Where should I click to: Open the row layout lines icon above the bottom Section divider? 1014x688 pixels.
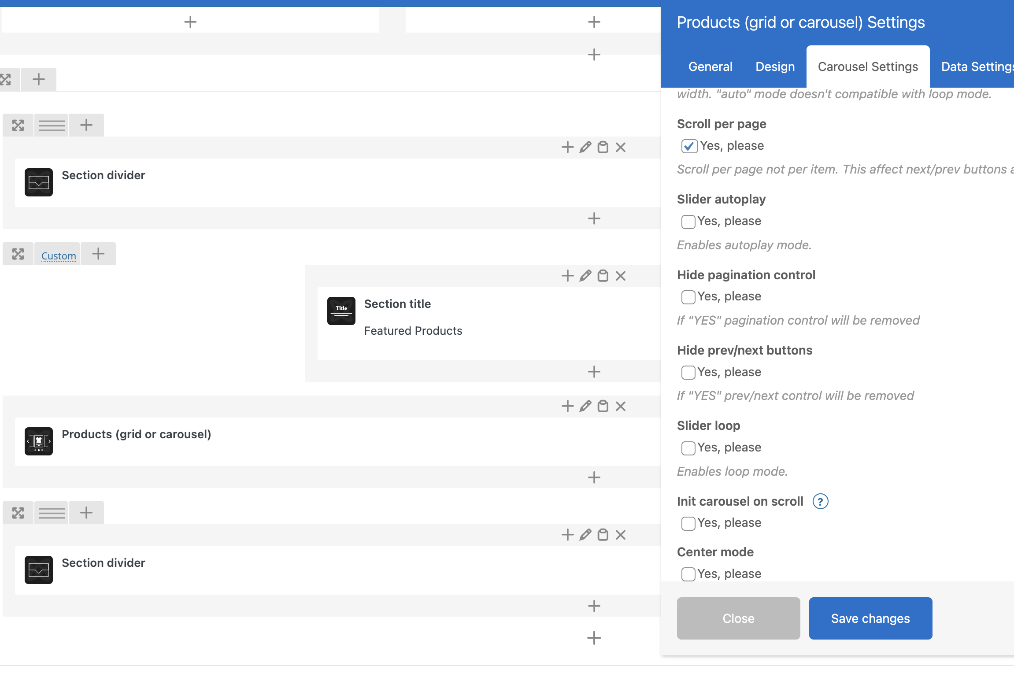[x=52, y=513]
